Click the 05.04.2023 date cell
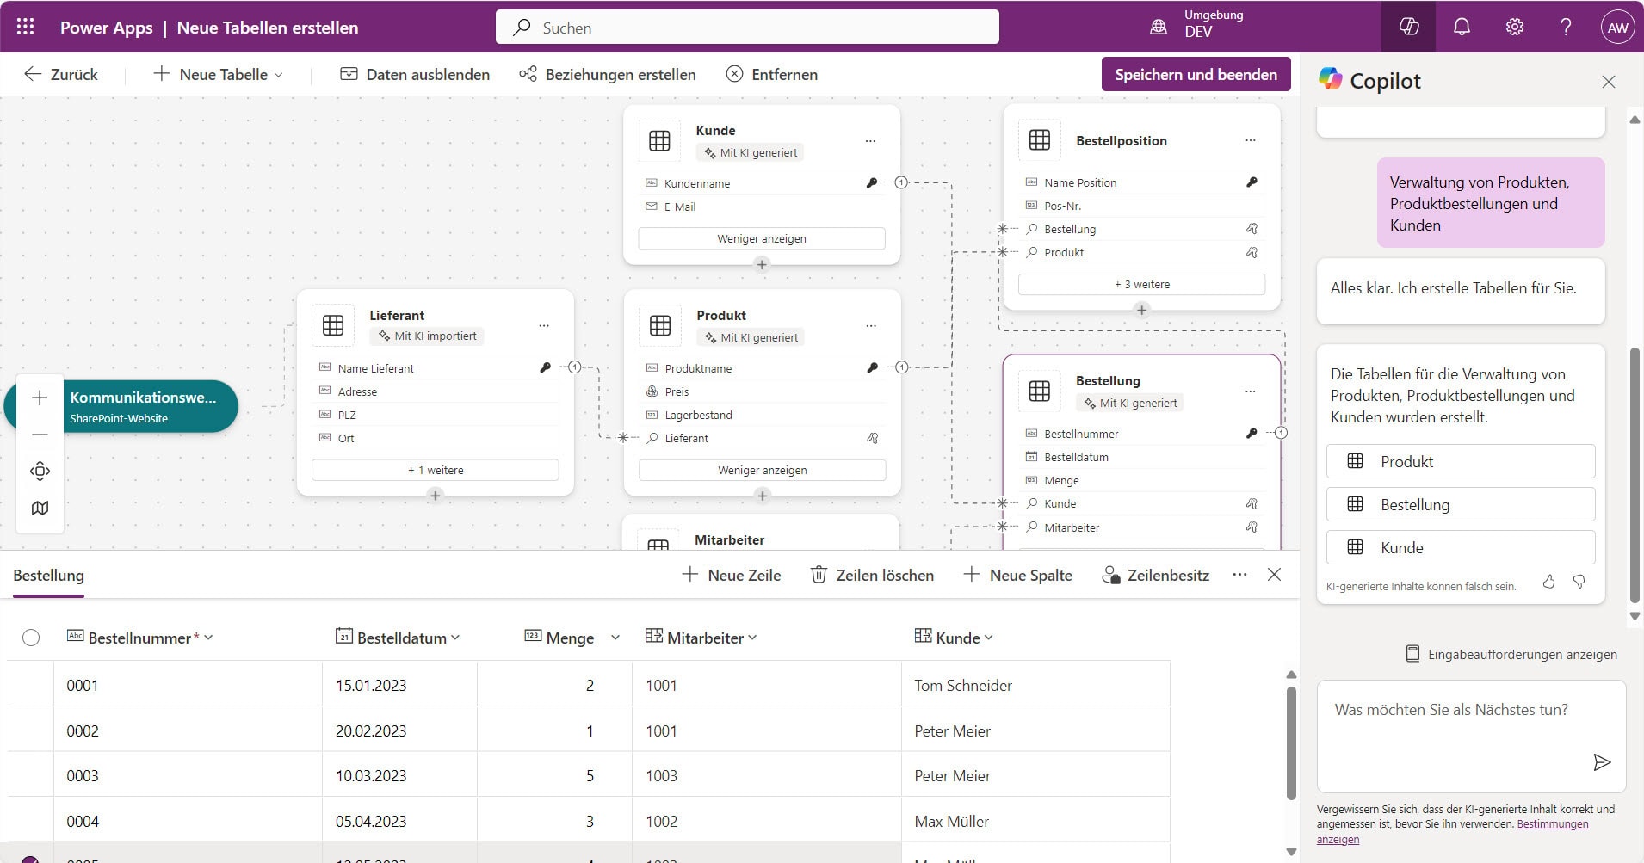Image resolution: width=1644 pixels, height=863 pixels. click(x=399, y=822)
